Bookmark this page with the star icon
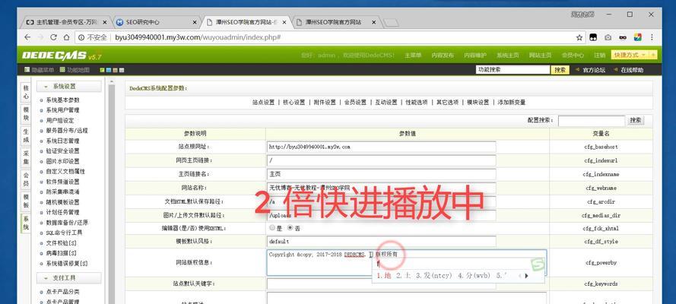Image resolution: width=676 pixels, height=304 pixels. [580, 37]
